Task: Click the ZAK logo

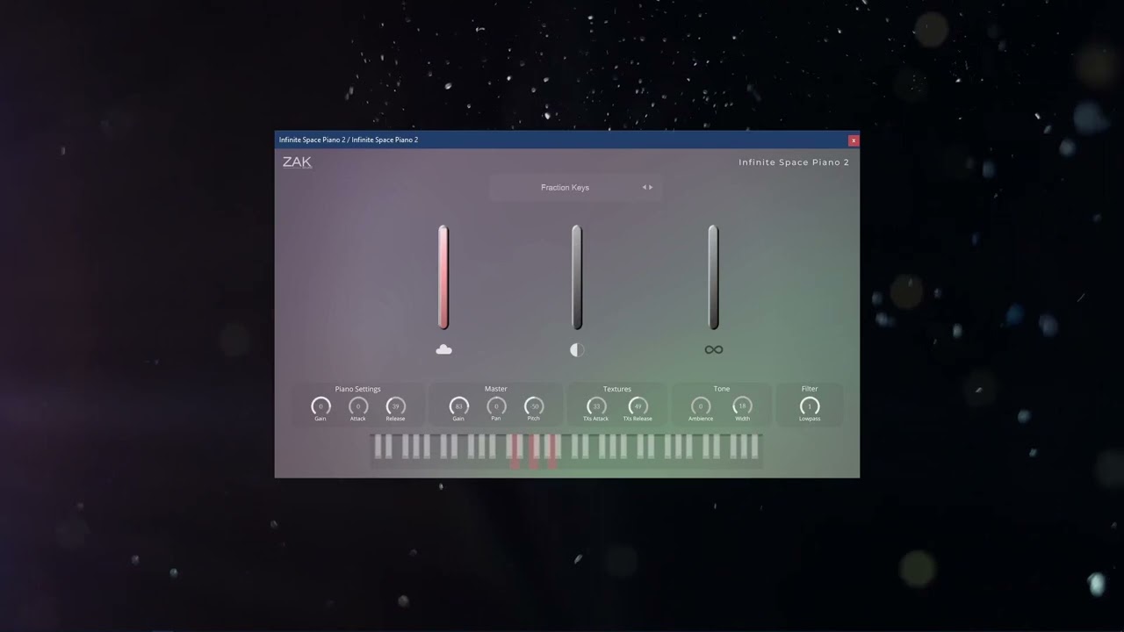Action: click(297, 162)
